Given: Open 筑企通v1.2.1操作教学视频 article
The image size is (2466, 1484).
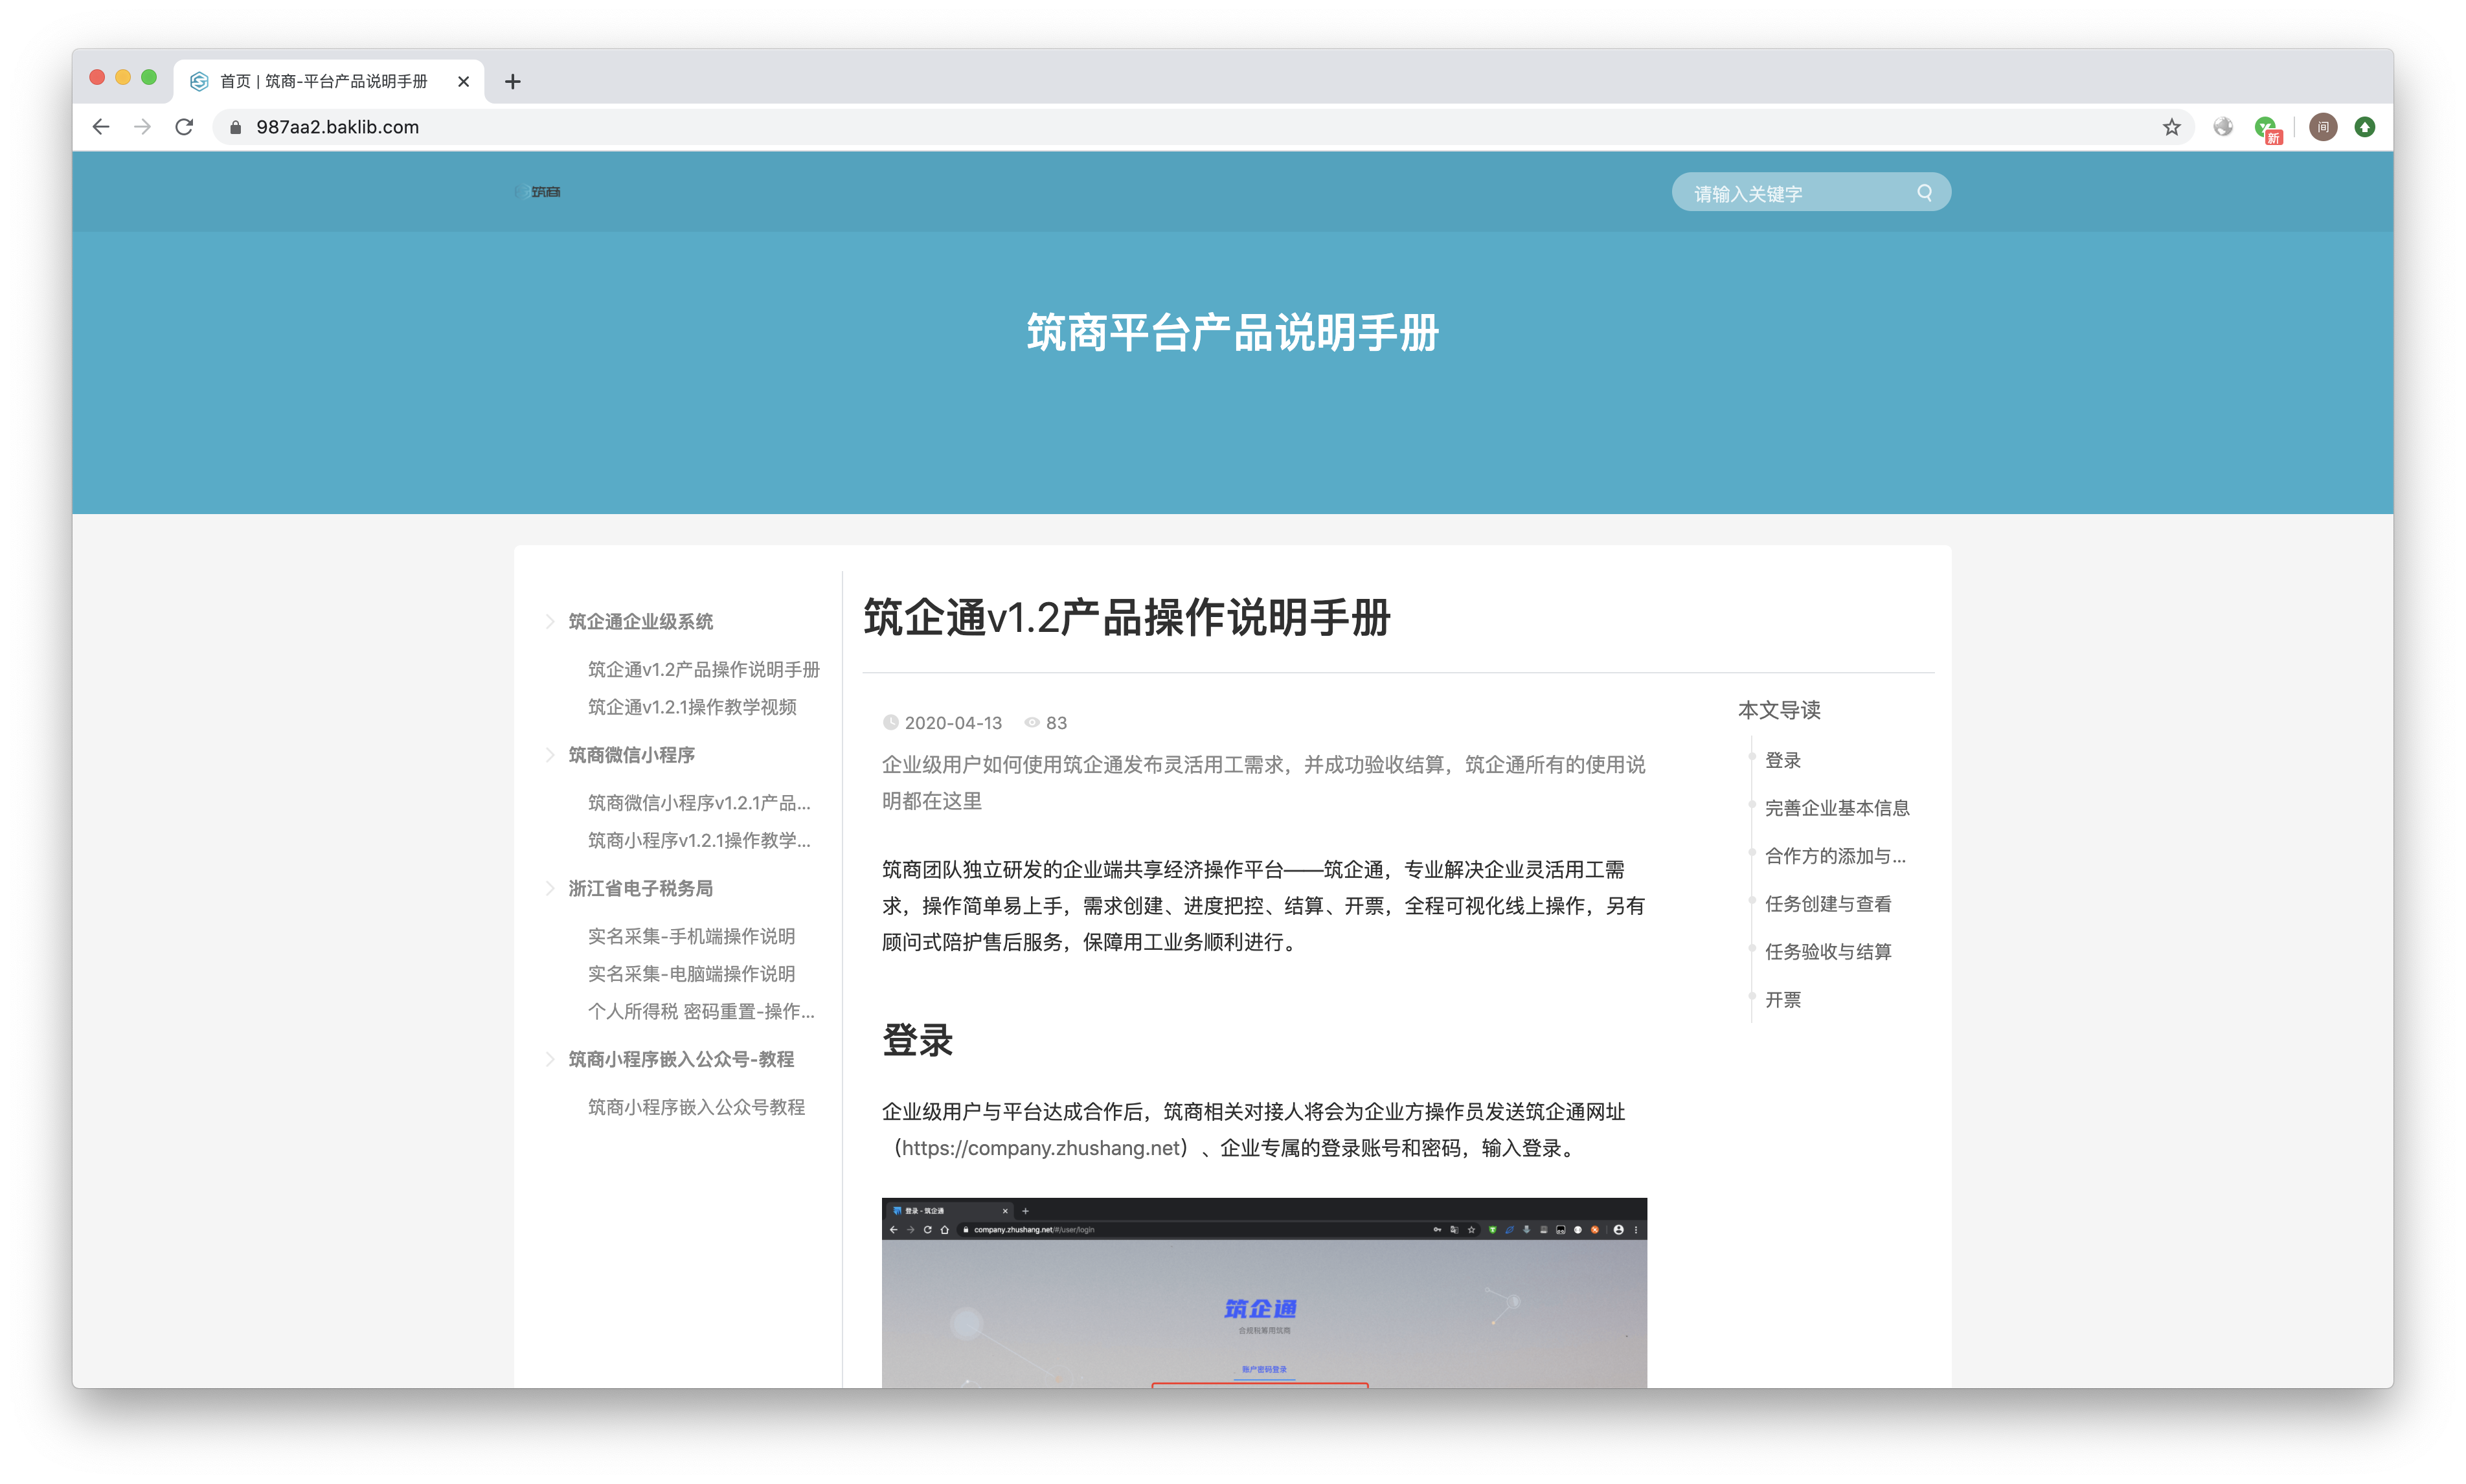Looking at the screenshot, I should pos(692,707).
